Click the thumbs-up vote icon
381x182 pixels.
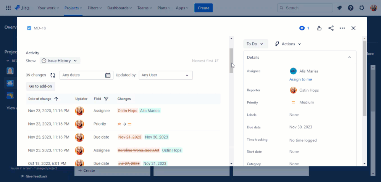tap(319, 28)
